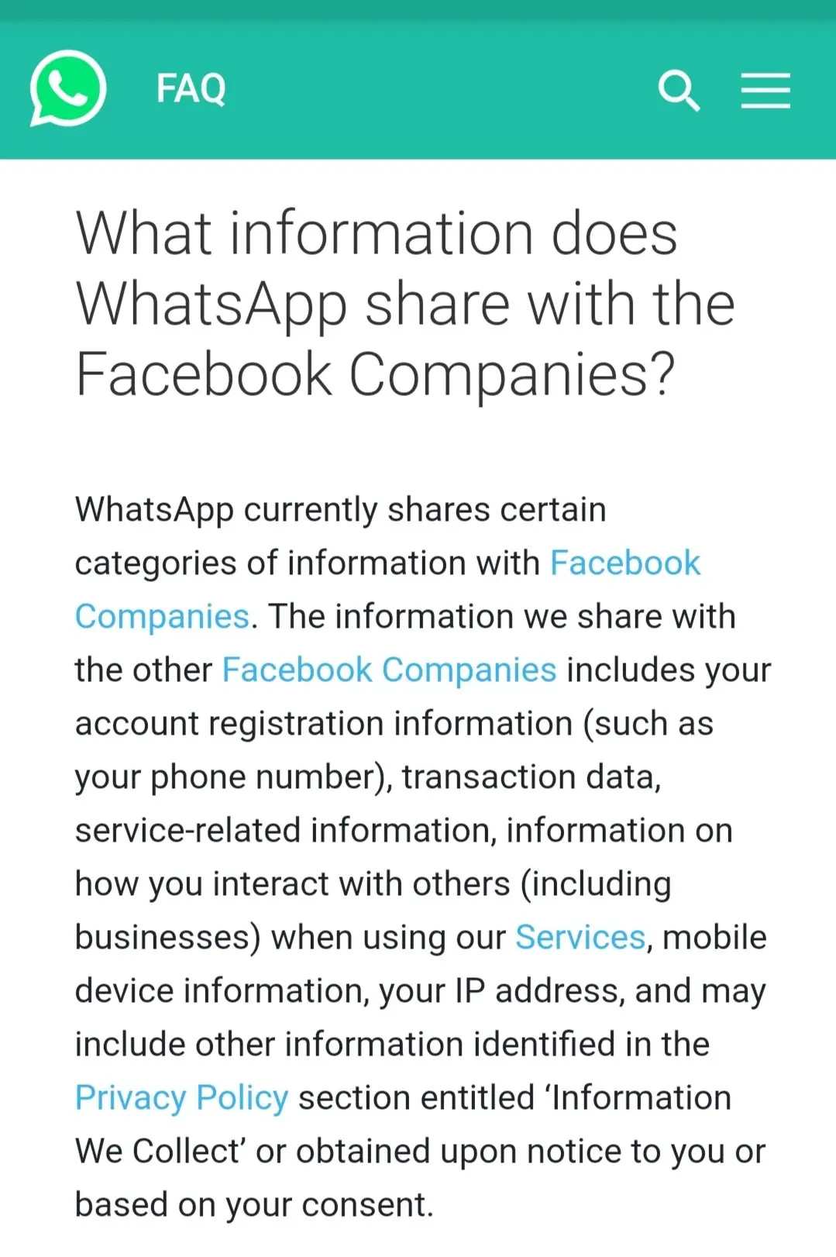
Task: Click 'Companies' link starting the third line
Action: click(x=163, y=617)
